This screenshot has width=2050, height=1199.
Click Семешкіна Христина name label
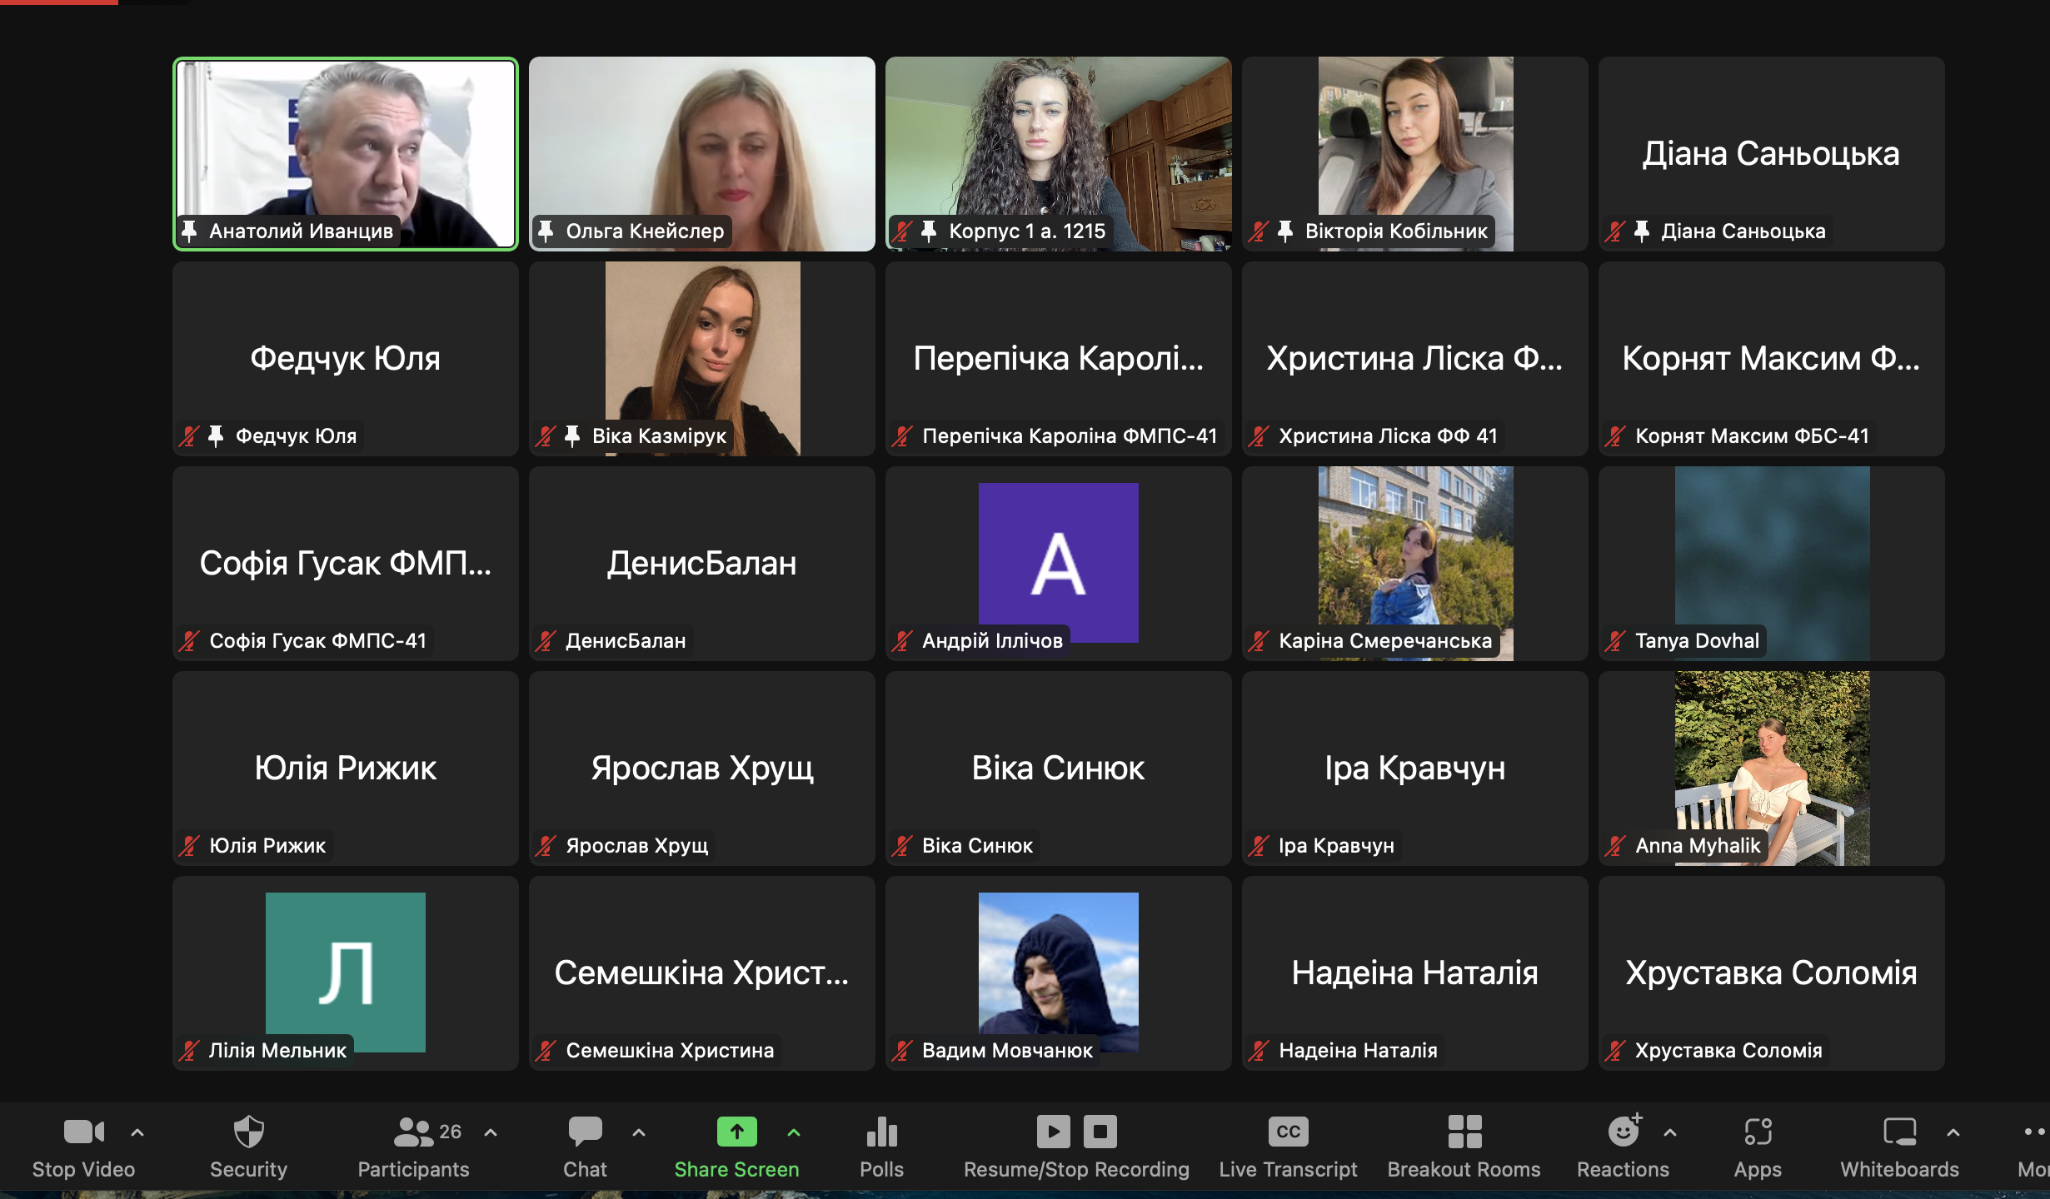pos(670,1050)
